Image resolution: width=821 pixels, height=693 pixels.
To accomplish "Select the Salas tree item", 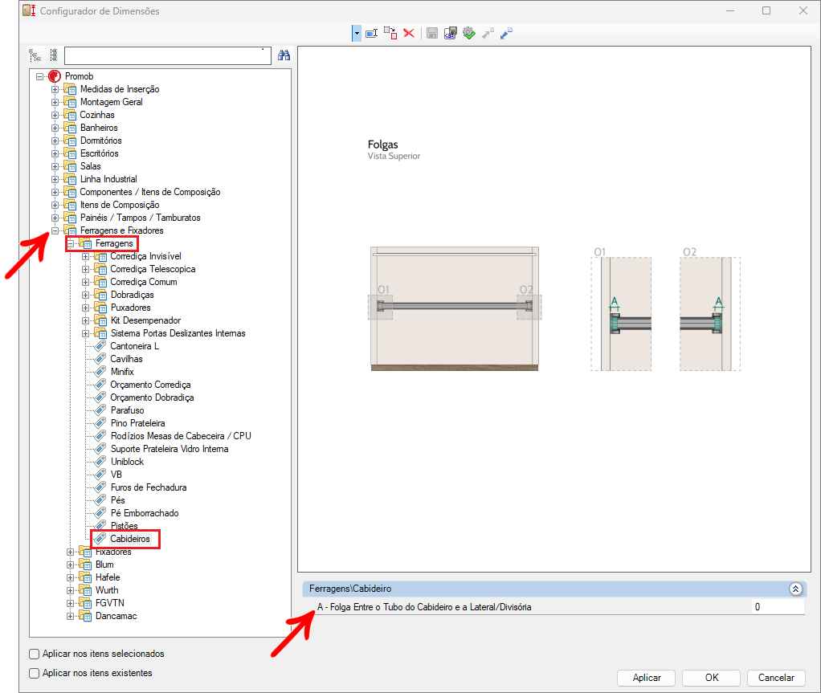I will (x=90, y=166).
